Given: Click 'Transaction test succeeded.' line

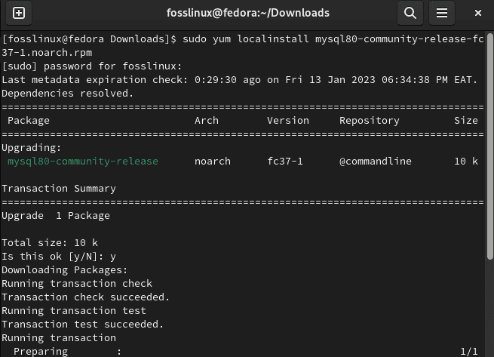Looking at the screenshot, I should coord(83,325).
